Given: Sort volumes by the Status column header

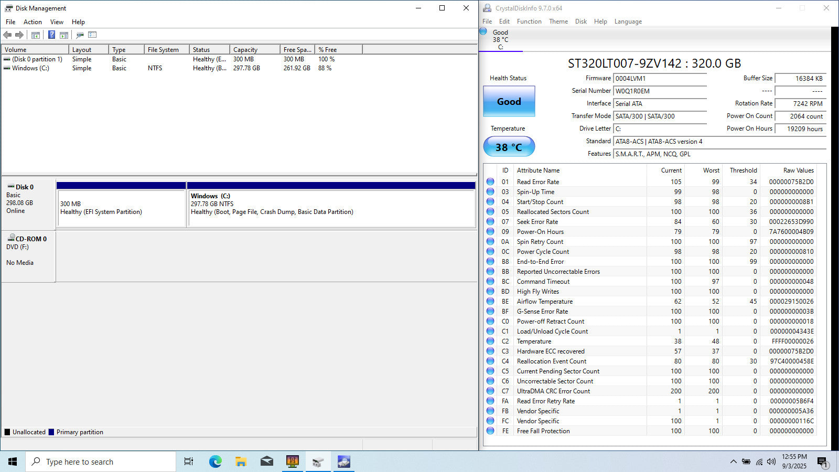Looking at the screenshot, I should (x=209, y=50).
